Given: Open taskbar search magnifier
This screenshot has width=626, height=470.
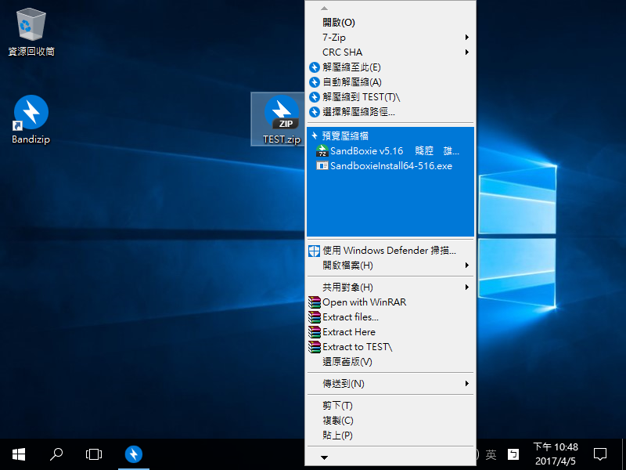Looking at the screenshot, I should point(56,454).
